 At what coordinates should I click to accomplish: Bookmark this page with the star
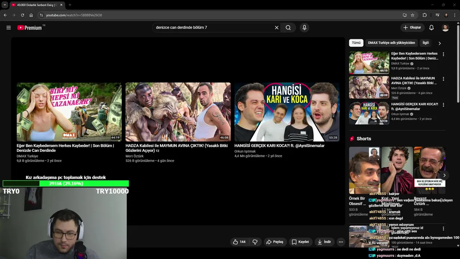[x=413, y=15]
